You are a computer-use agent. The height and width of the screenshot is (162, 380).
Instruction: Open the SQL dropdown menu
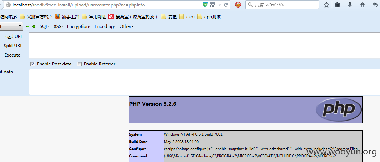click(x=45, y=26)
